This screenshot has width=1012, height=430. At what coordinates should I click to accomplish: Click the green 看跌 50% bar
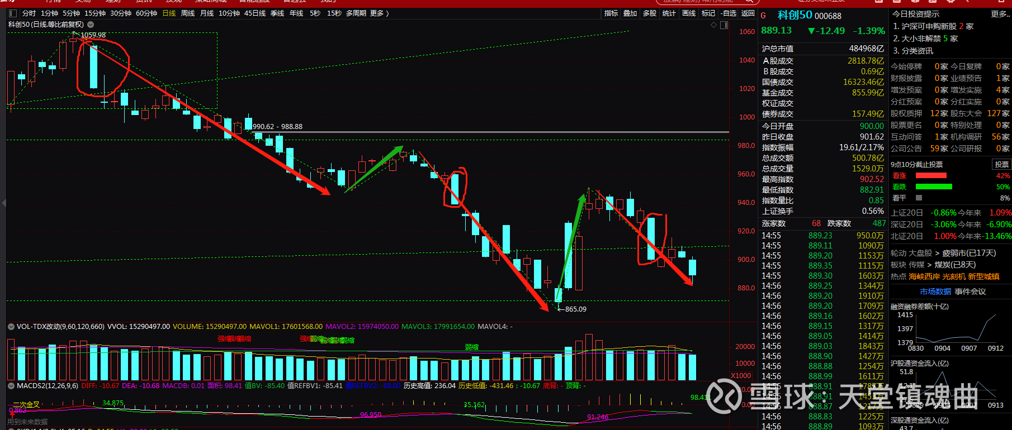tap(934, 187)
